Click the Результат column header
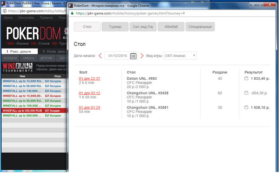Screen dimensions: 279x173 (x=253, y=72)
